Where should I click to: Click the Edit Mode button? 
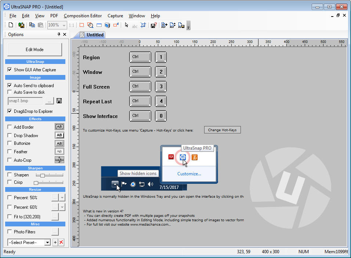(35, 50)
